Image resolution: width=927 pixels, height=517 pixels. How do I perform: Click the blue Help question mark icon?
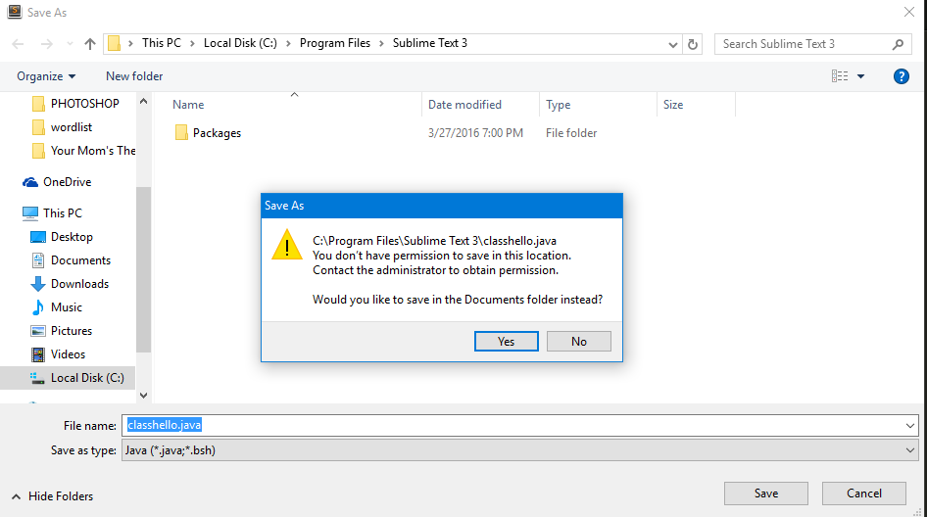tap(902, 76)
